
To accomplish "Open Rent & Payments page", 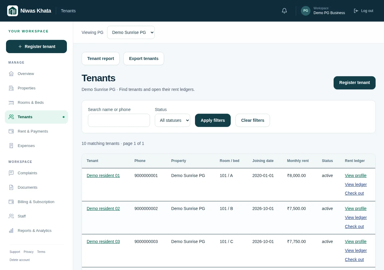I will (x=36, y=131).
